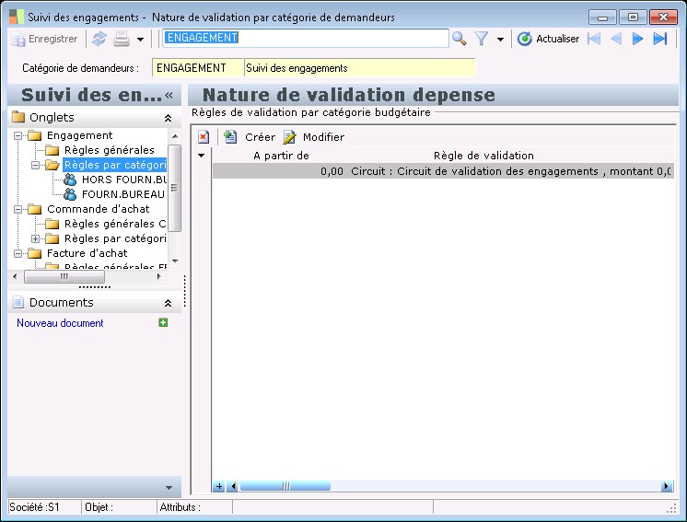This screenshot has width=687, height=522.
Task: Click grid horizontal scrollbar right arrow
Action: pyautogui.click(x=667, y=486)
